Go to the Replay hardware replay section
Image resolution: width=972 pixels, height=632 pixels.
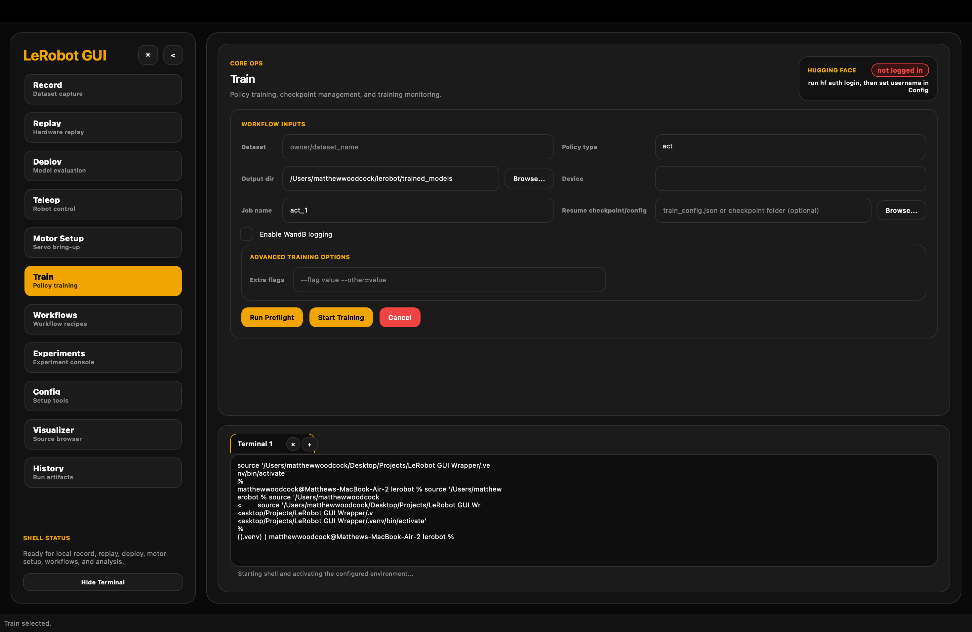point(103,127)
